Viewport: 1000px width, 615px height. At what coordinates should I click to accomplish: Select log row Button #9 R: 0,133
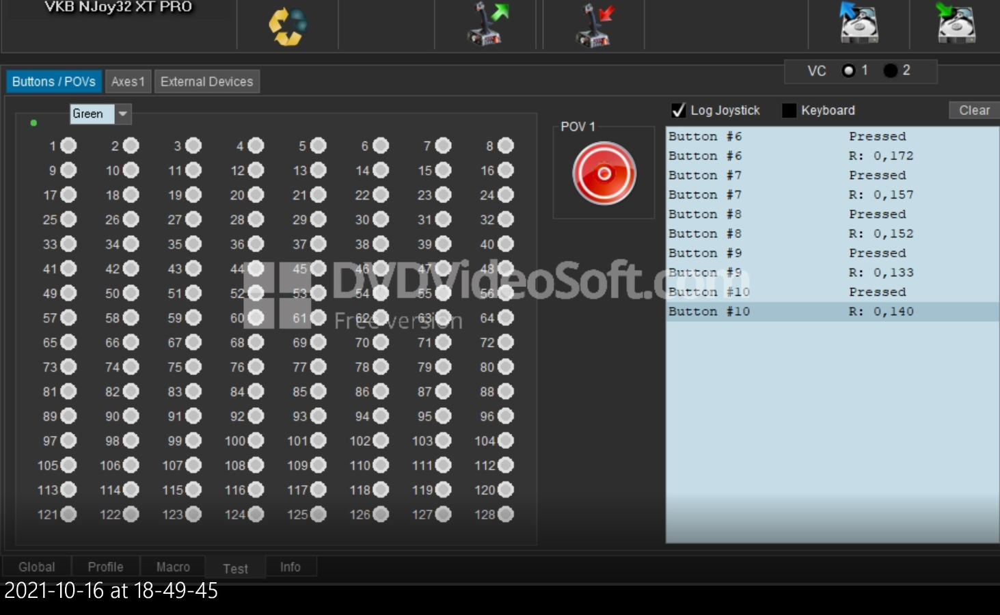coord(833,273)
